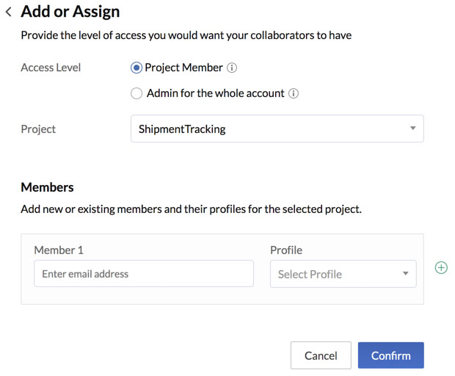This screenshot has height=376, width=455.
Task: Select the Project Member radio button
Action: pyautogui.click(x=136, y=68)
